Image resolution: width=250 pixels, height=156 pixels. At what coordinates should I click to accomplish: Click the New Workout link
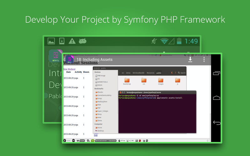tap(69, 69)
